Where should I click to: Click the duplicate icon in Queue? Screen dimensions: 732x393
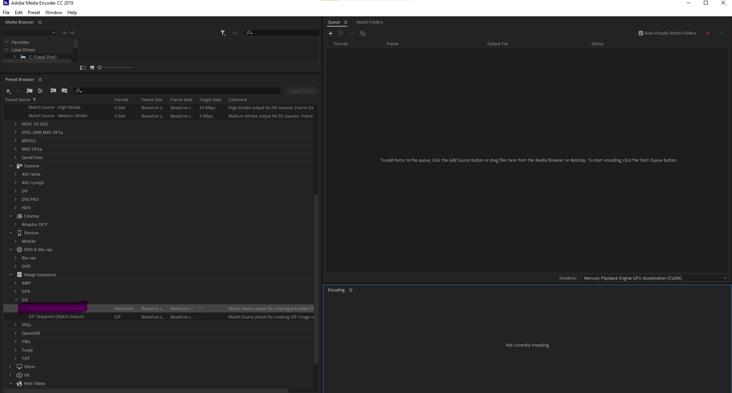pos(363,33)
